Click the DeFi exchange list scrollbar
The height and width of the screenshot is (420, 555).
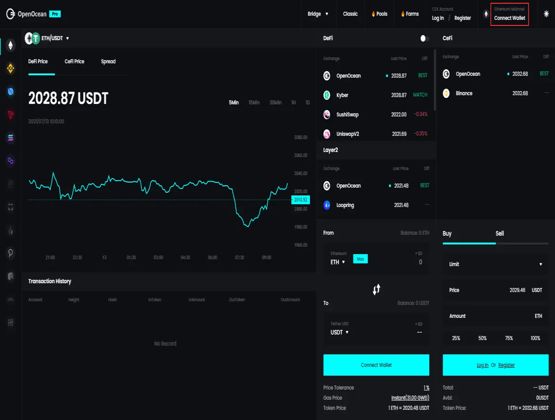(x=435, y=79)
